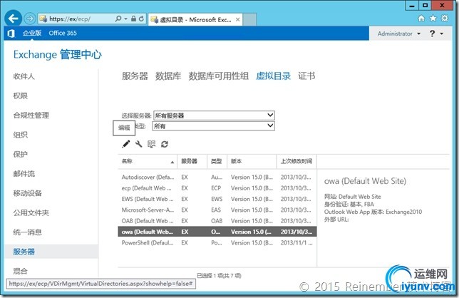Select the Microsoft-Server-A... row
459x298 pixels.
tap(217, 210)
